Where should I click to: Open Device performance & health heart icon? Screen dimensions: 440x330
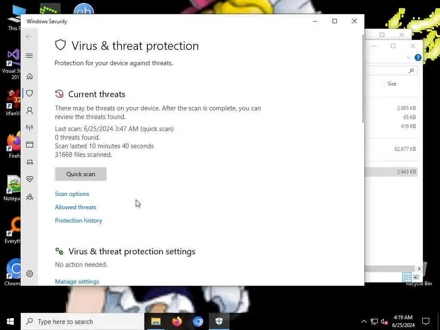coord(30,179)
